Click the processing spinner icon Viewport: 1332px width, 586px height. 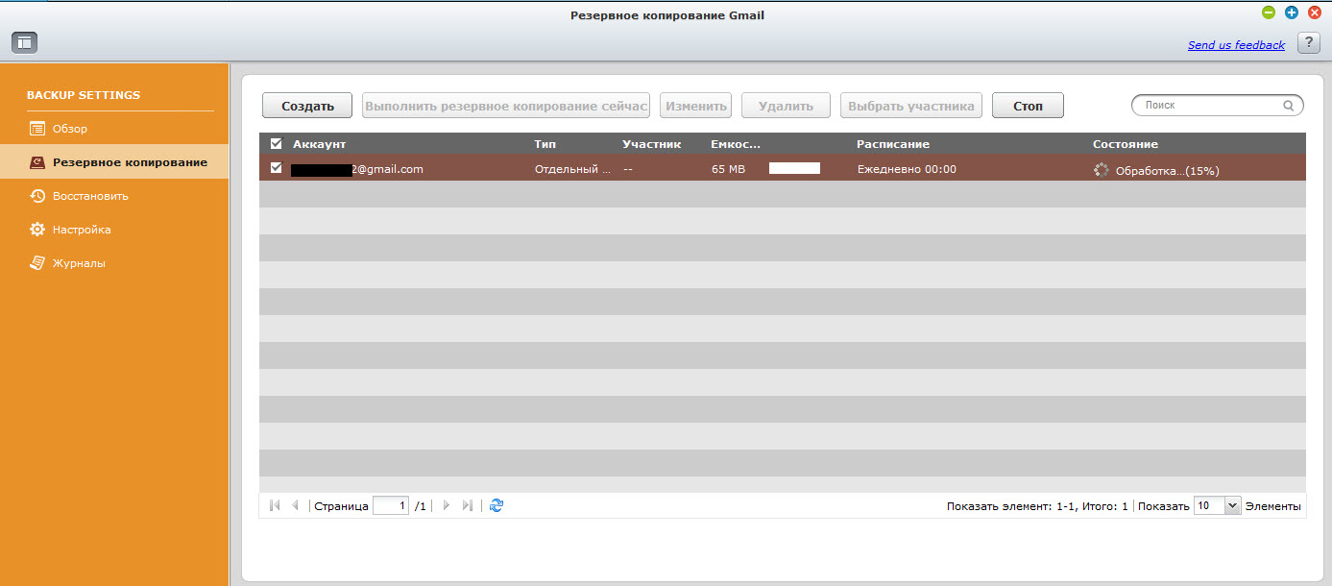pos(1102,170)
